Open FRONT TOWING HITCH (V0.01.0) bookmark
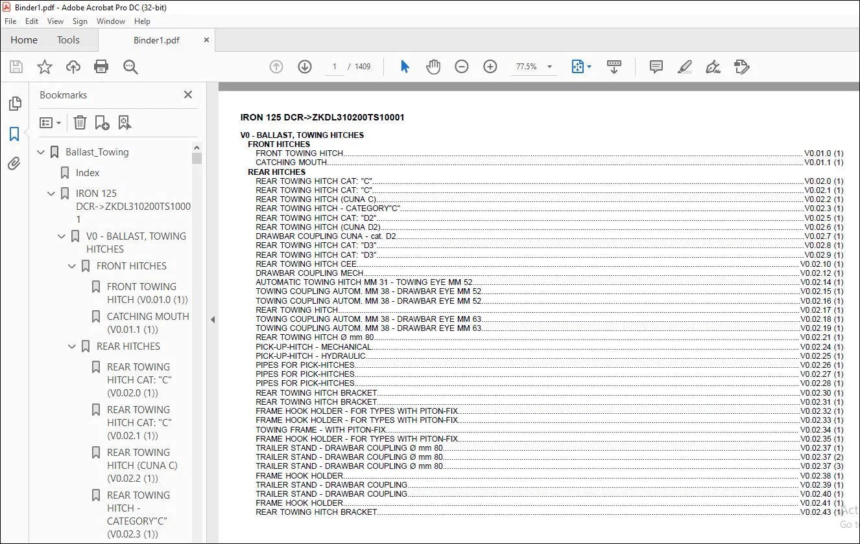This screenshot has height=544, width=860. tap(148, 293)
